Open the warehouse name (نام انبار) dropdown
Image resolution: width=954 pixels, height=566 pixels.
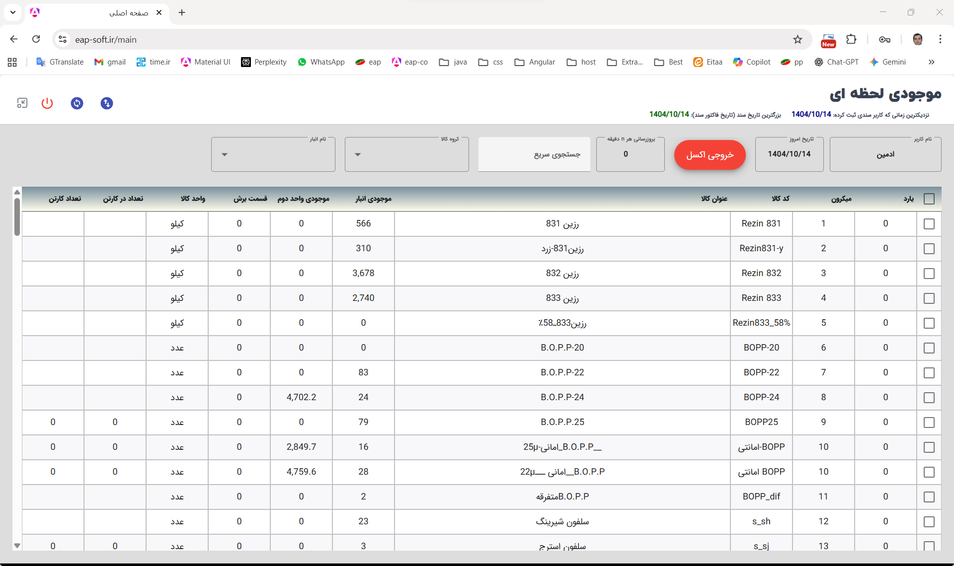[273, 155]
